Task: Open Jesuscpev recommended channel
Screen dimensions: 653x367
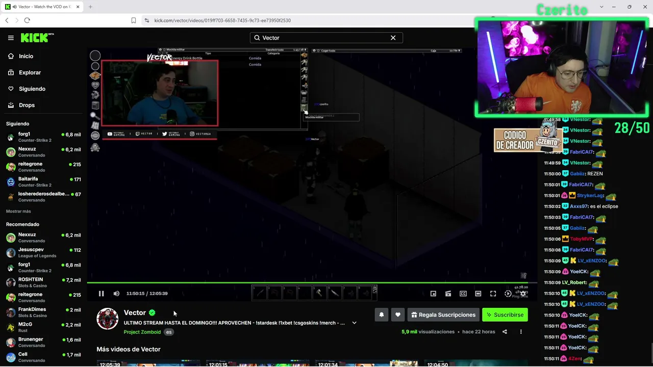Action: click(43, 253)
